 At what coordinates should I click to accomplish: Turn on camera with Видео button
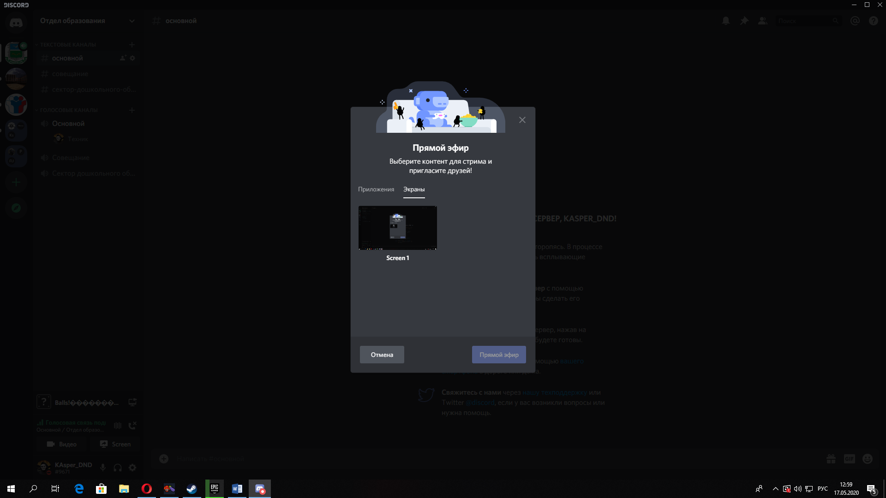pos(62,444)
